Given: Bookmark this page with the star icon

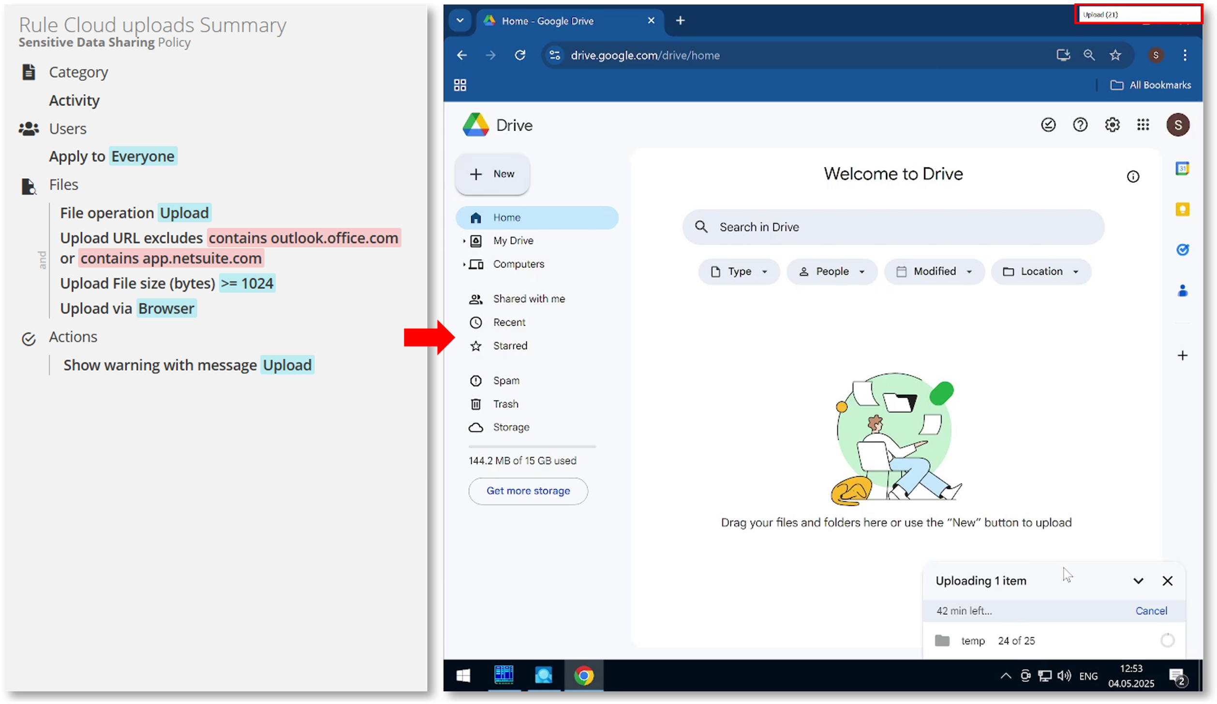Looking at the screenshot, I should [1115, 55].
